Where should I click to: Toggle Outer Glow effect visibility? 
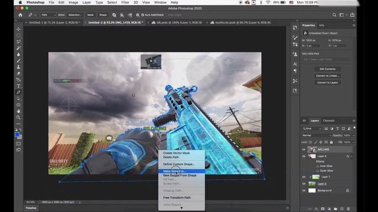point(318,171)
